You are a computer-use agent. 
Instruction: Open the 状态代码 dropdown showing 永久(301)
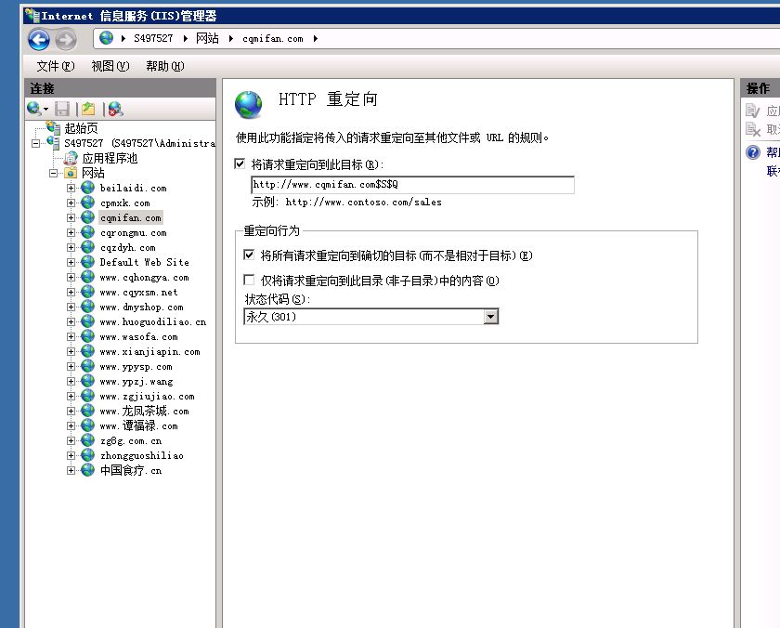(491, 317)
